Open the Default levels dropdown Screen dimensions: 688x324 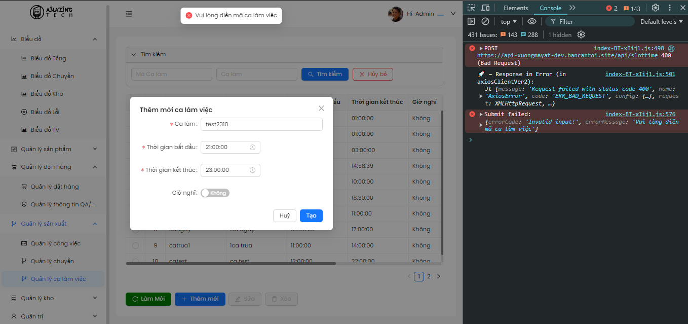(x=662, y=21)
